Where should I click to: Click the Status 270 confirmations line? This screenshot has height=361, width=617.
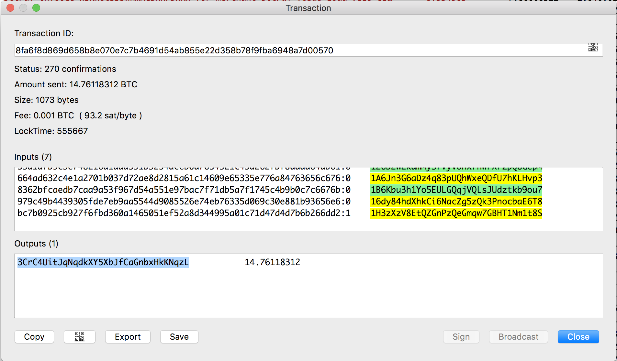pos(65,69)
